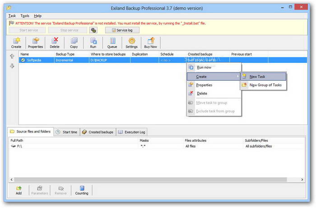Switch to Source files and folders tab
Viewport: 316px width, 208px height.
[30, 131]
